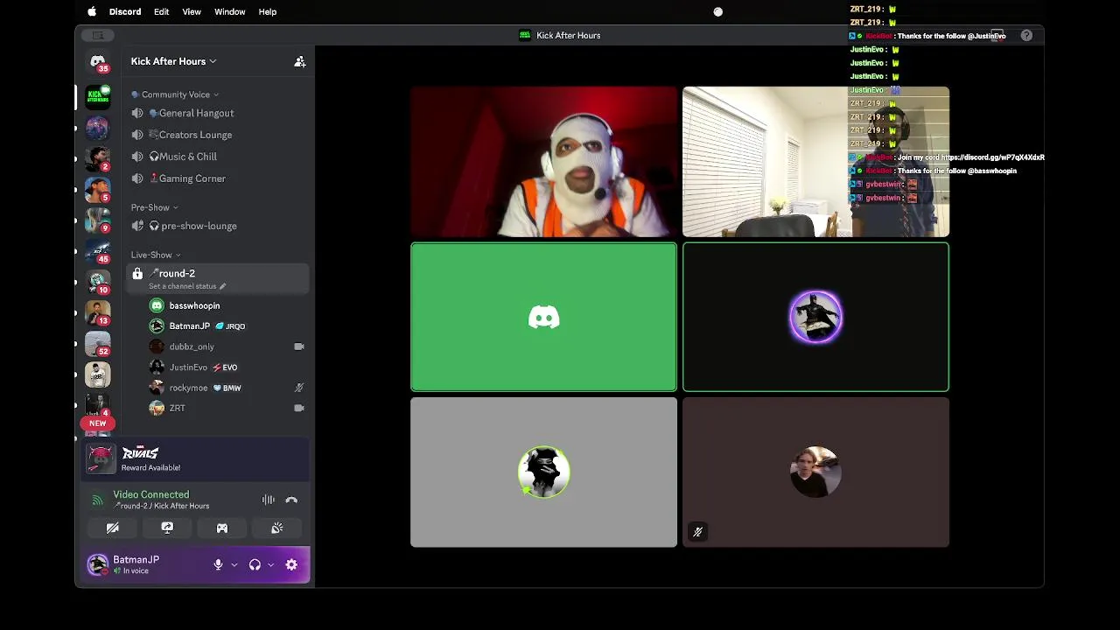Open pre-show-lounge channel
Viewport: 1120px width, 630px height.
(219, 226)
